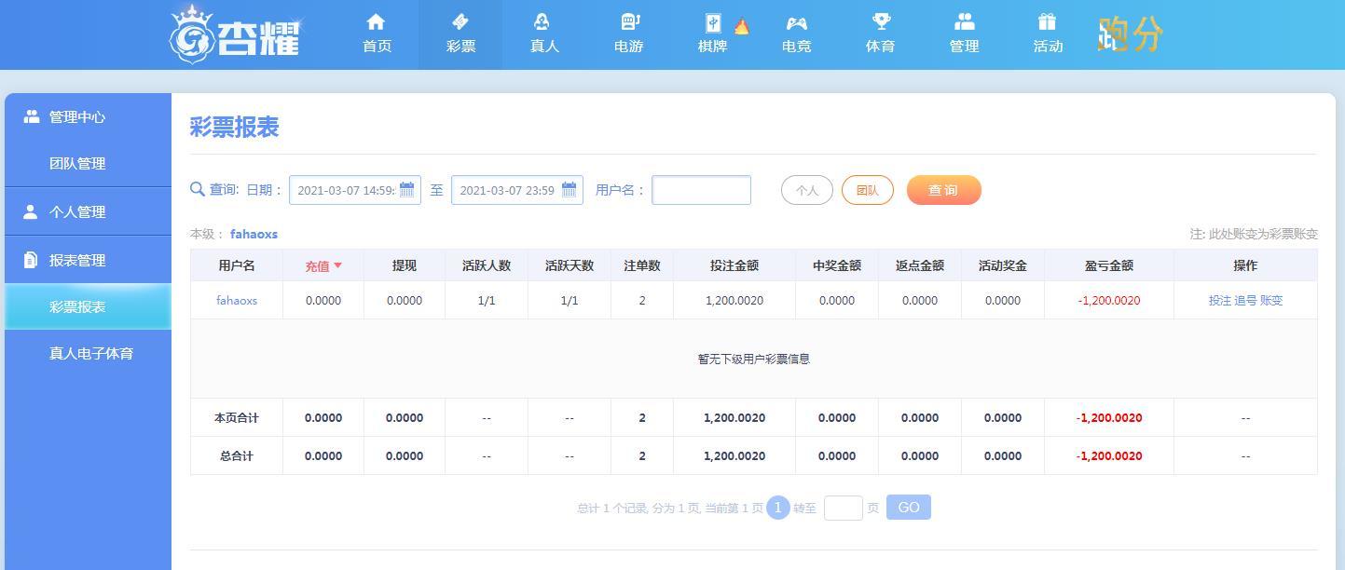
Task: Open the 棋牌 card icon
Action: (713, 22)
